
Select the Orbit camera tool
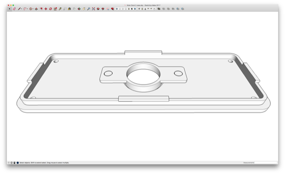(79, 9)
